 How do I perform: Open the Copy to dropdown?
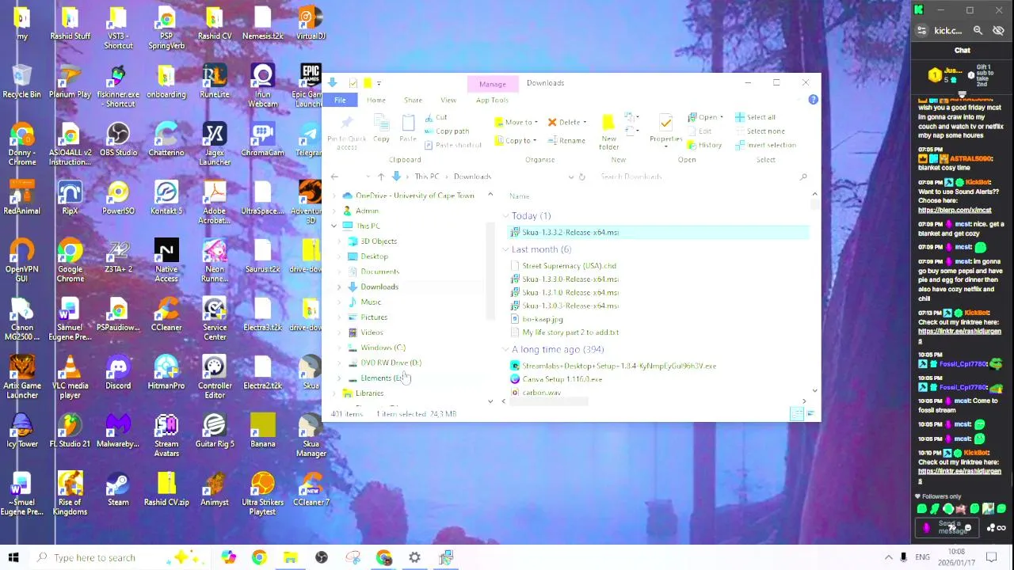(517, 141)
